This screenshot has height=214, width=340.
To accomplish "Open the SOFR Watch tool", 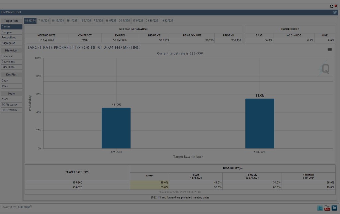I will tap(9, 105).
